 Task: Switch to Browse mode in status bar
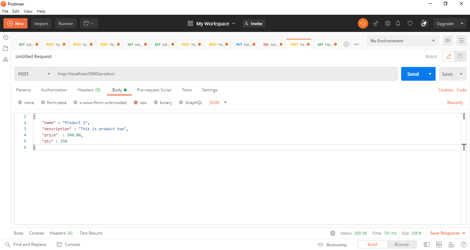402,245
